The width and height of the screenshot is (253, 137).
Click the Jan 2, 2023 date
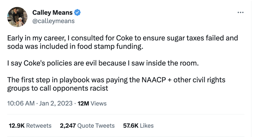tap(56, 103)
